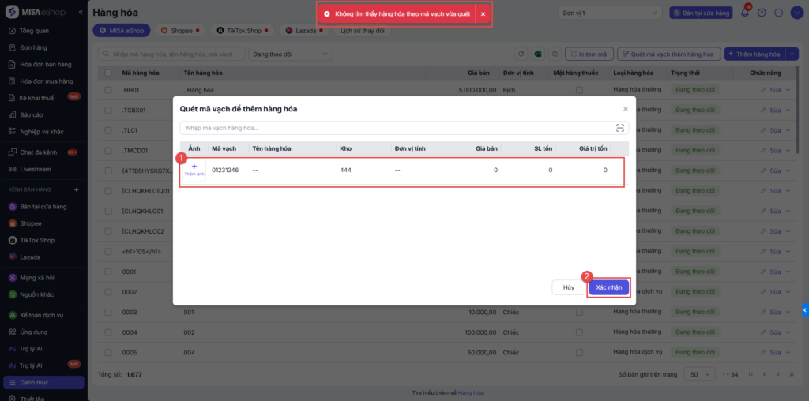
Task: Toggle Mặt hàng thuốc checkbox for .HH01
Action: (579, 90)
